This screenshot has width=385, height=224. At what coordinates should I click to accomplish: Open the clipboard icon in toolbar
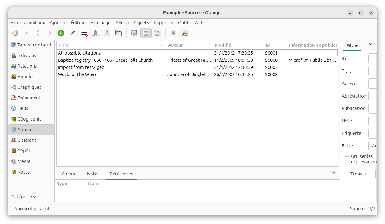119,33
